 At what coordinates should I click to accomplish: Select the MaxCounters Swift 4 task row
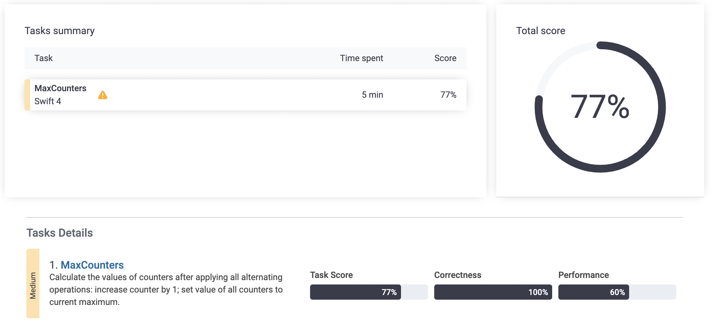(x=245, y=95)
